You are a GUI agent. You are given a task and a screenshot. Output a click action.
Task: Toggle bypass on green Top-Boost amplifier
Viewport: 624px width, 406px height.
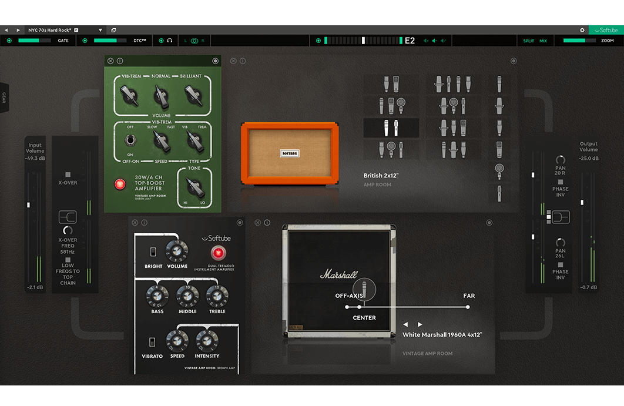pos(215,61)
